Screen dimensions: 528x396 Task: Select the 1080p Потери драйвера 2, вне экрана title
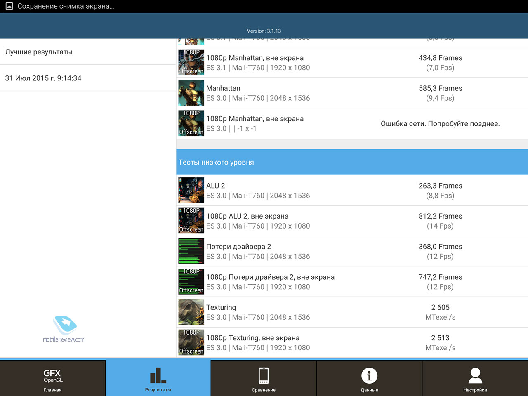click(270, 277)
